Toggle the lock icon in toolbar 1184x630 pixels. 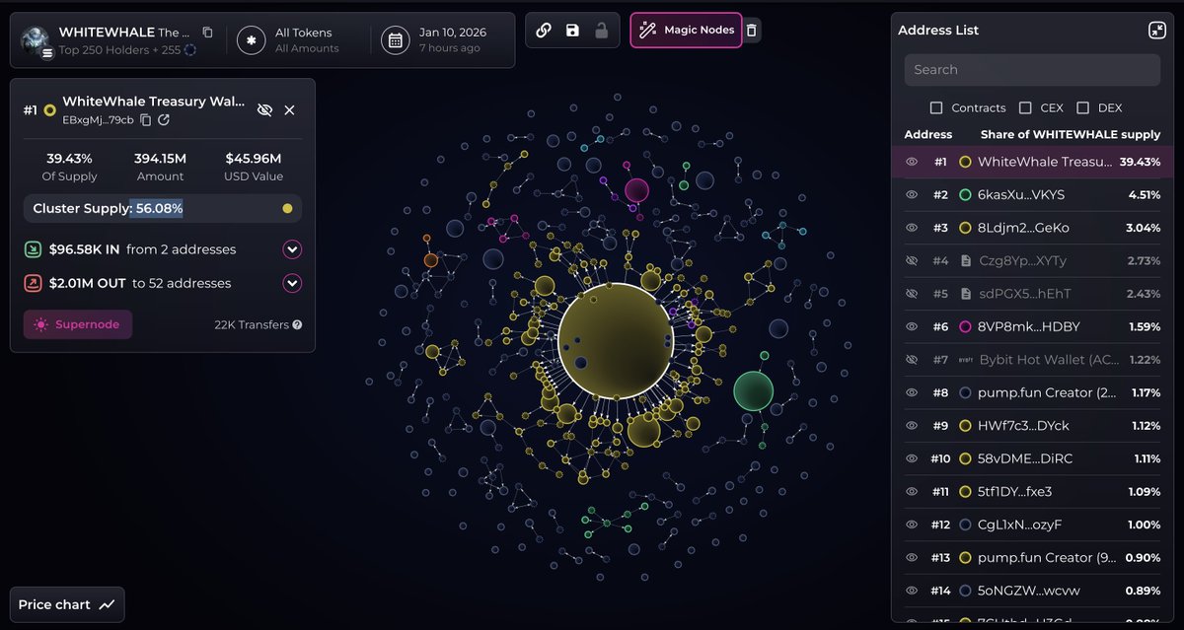pos(601,31)
